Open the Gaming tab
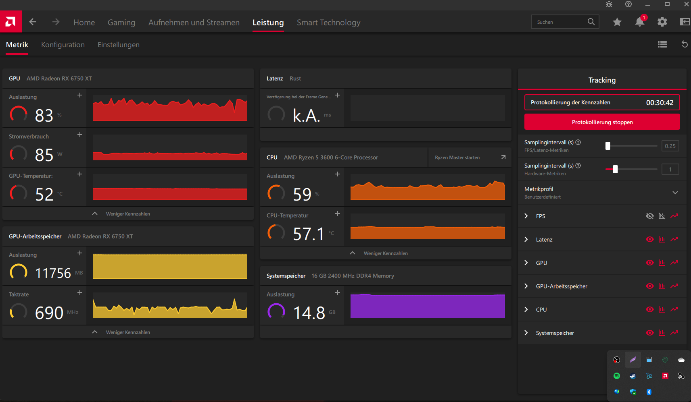 coord(121,23)
